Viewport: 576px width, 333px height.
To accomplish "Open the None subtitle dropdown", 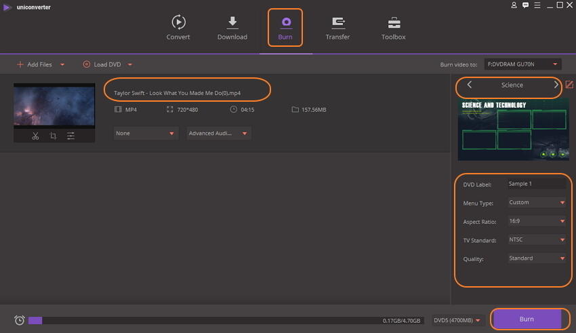I will [146, 133].
